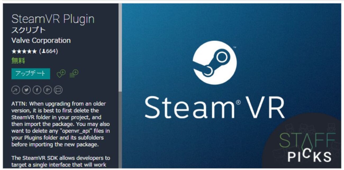Image resolution: width=344 pixels, height=170 pixels.
Task: Click the Steam logo in the banner
Action: [x=215, y=63]
